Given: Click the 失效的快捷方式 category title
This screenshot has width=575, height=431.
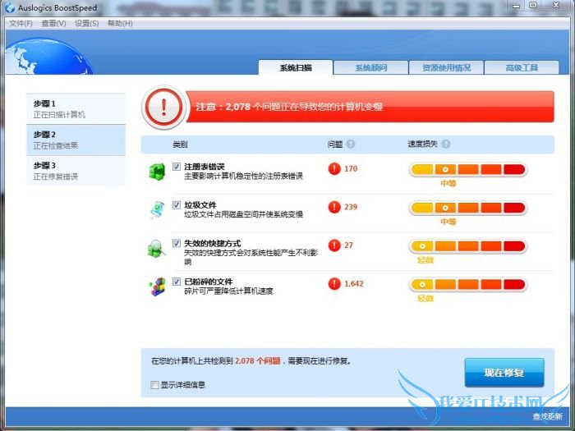Looking at the screenshot, I should pyautogui.click(x=212, y=243).
